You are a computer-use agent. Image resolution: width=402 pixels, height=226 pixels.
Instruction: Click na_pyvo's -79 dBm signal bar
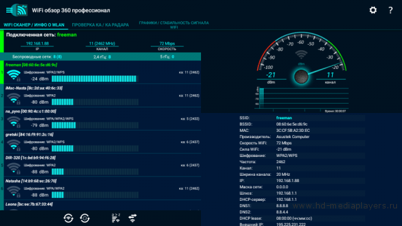(x=95, y=125)
